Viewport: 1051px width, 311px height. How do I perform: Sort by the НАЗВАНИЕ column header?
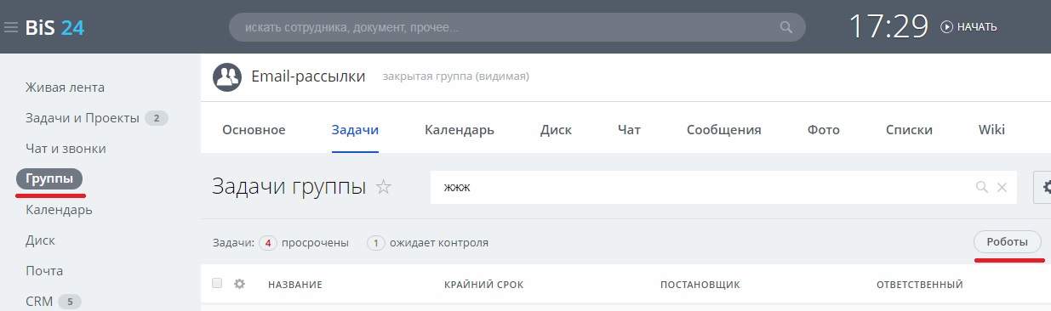[294, 285]
